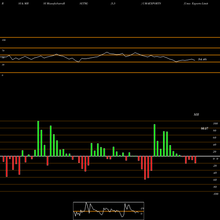Click the RSI axis label 0 on left

pyautogui.click(x=2, y=75)
